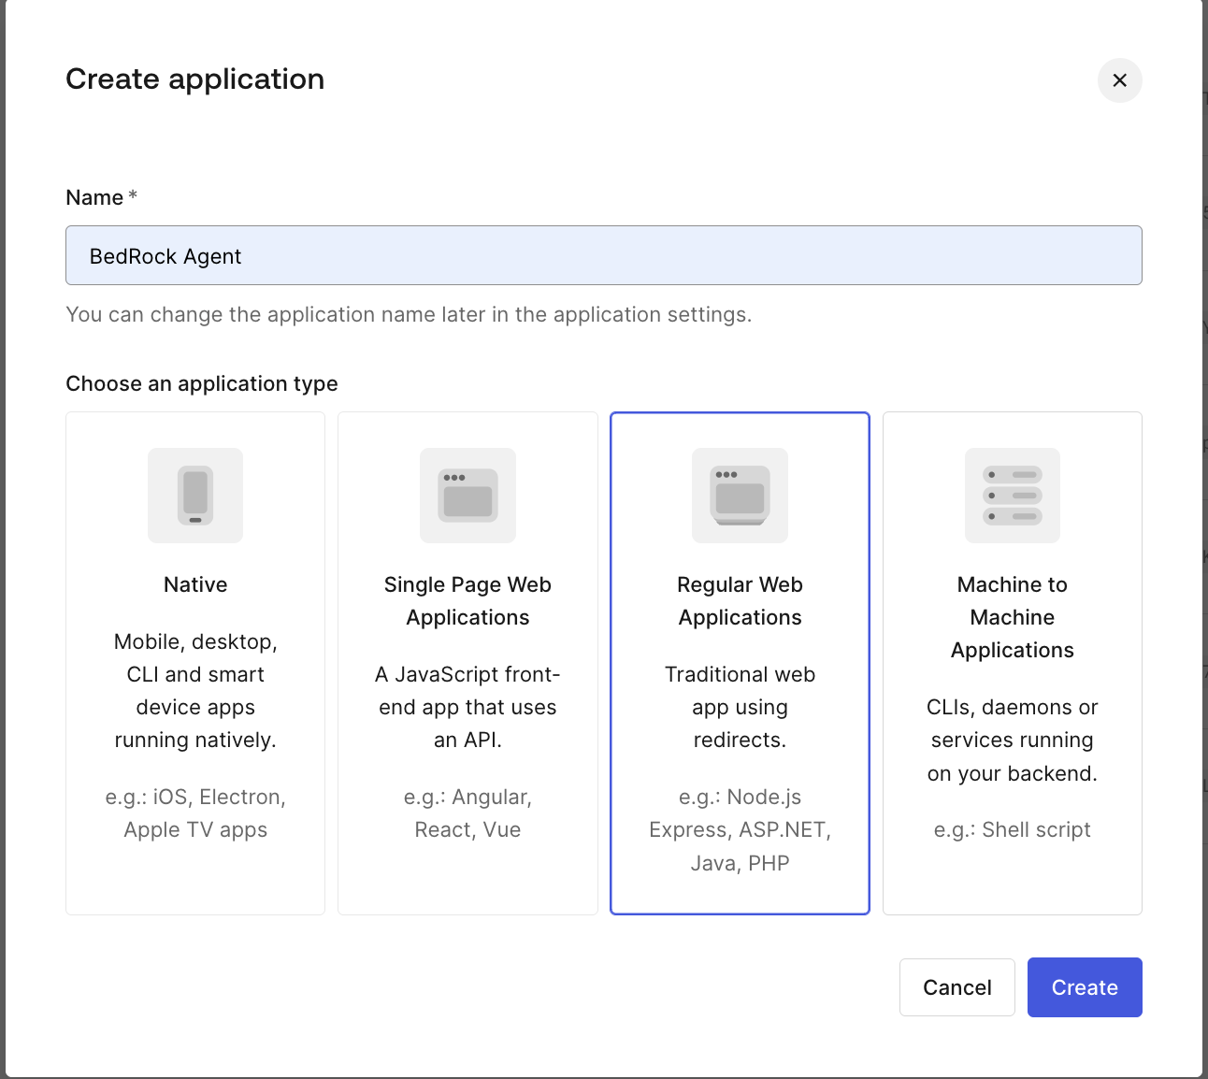Click 'e.g.: iOS, Electron, Apple TV apps' text

(x=195, y=813)
